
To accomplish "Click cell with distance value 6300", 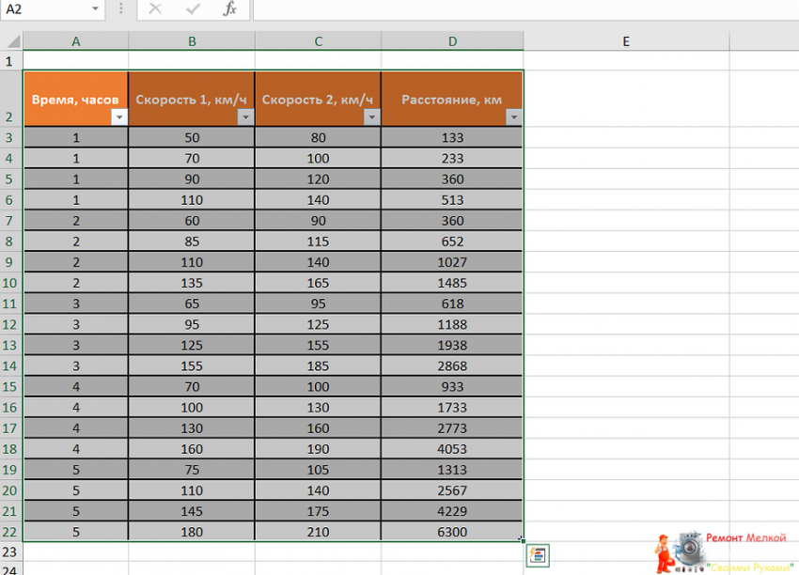I will click(x=452, y=532).
